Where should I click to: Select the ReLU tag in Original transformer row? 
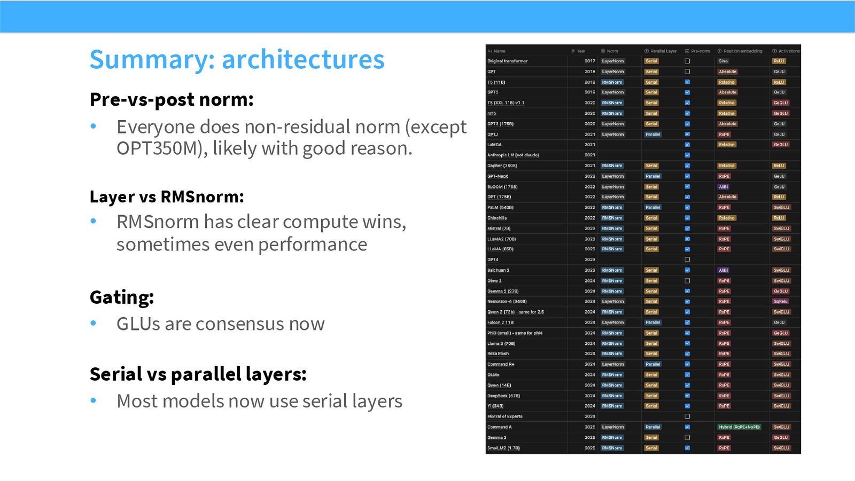click(779, 61)
